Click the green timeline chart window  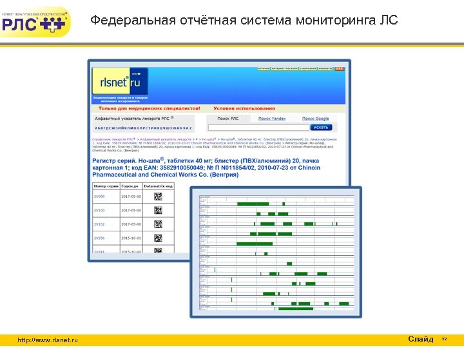(x=276, y=252)
